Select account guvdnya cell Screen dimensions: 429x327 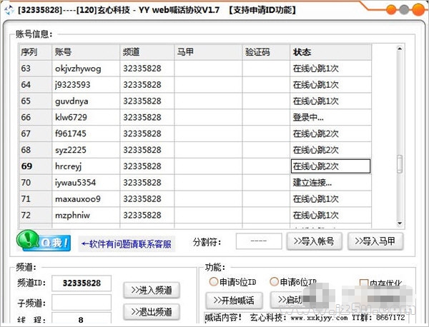pos(86,101)
